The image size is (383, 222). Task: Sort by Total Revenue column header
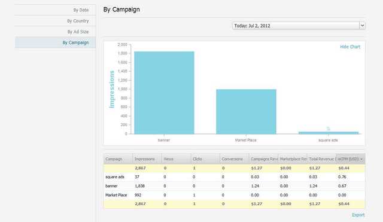[x=322, y=159]
